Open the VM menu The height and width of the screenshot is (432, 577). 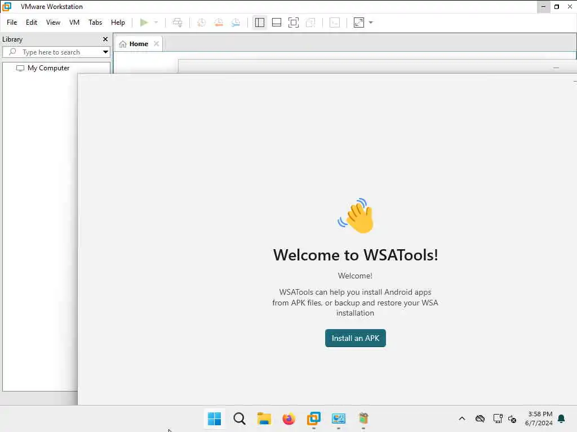coord(74,22)
